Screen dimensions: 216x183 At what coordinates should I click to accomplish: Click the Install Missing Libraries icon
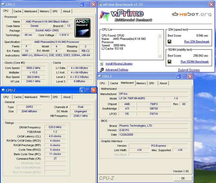pyautogui.click(x=102, y=64)
